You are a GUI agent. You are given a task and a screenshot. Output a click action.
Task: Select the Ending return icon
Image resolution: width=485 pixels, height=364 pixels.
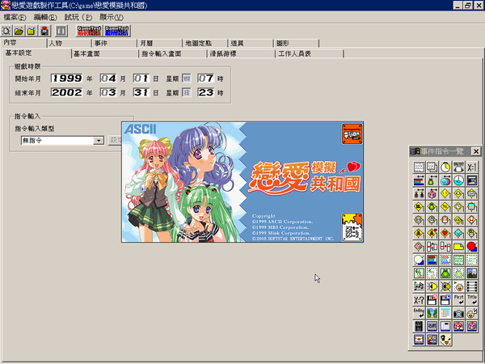tap(419, 313)
